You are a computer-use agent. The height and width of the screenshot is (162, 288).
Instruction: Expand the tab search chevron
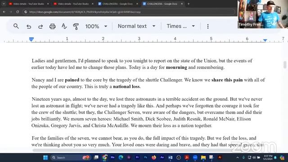click(x=4, y=4)
